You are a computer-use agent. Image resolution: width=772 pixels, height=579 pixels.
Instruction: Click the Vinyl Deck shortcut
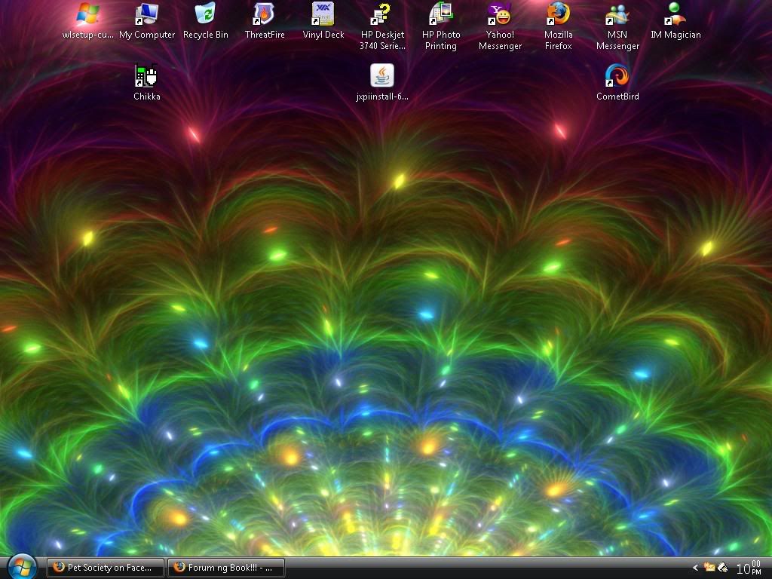pyautogui.click(x=323, y=20)
